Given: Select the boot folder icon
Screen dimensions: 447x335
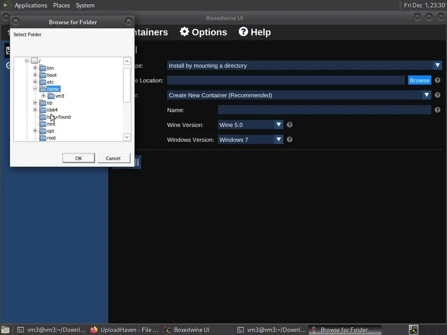Looking at the screenshot, I should 43,75.
